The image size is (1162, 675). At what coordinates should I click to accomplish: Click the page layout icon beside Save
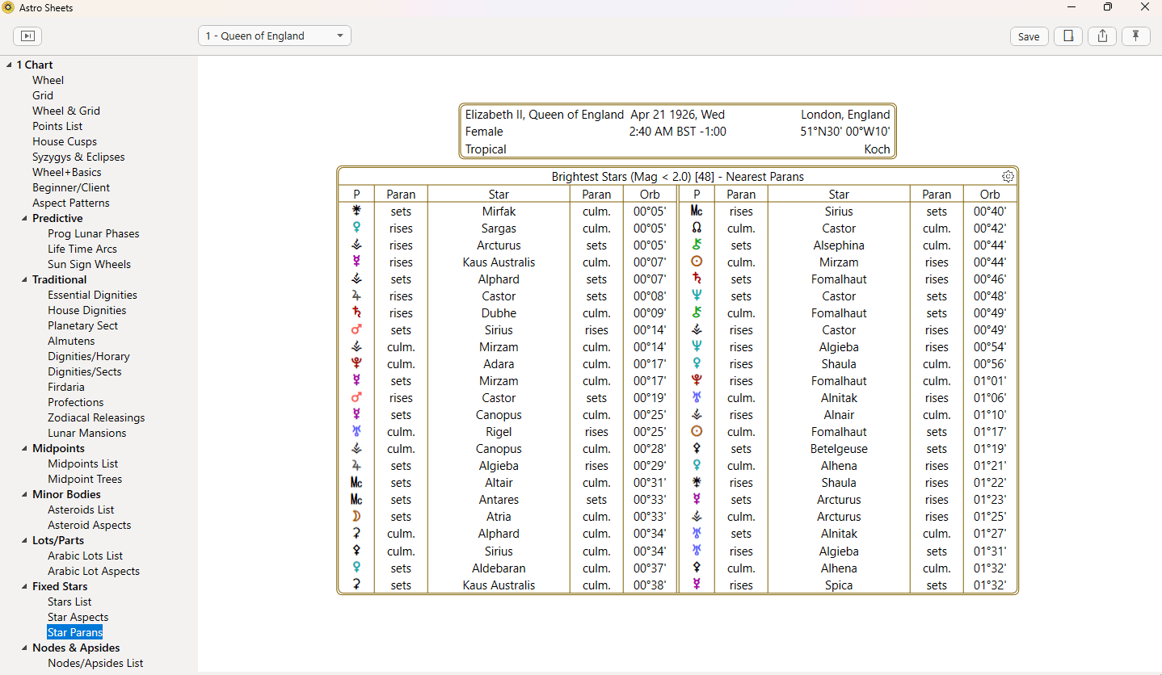click(1068, 36)
